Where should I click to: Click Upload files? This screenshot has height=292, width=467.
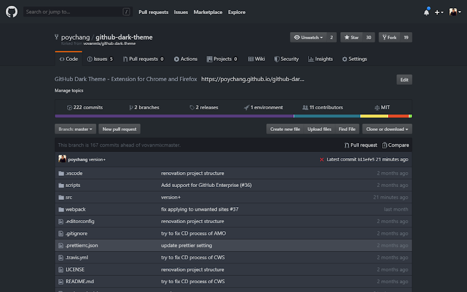(319, 129)
